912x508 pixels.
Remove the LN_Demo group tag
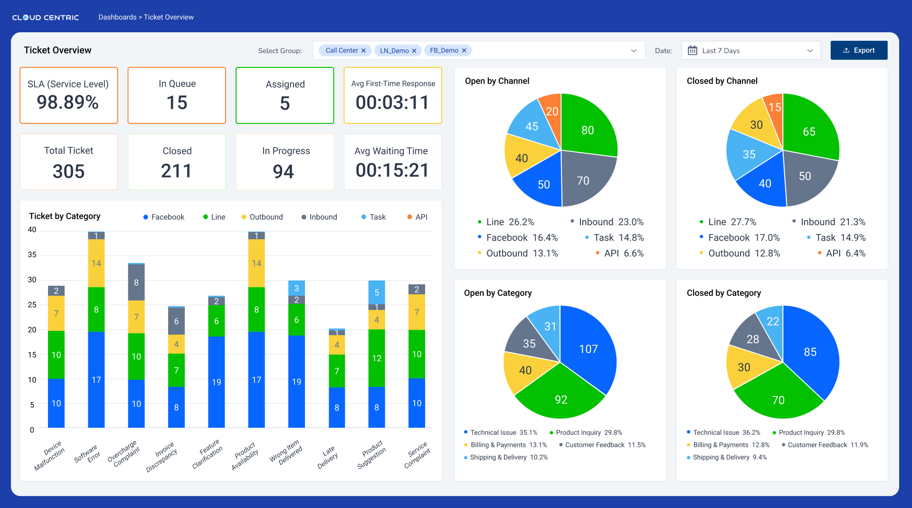(414, 51)
